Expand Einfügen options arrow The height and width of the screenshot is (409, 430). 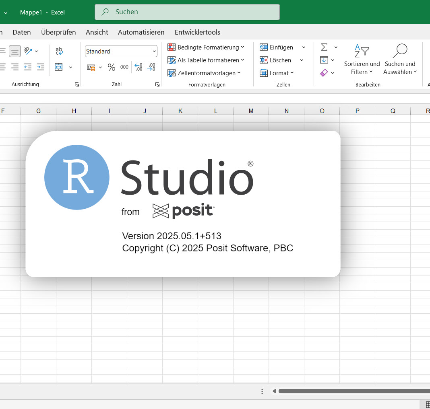(304, 47)
